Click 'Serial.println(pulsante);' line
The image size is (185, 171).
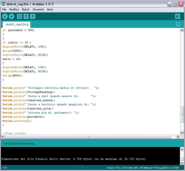(x=24, y=117)
